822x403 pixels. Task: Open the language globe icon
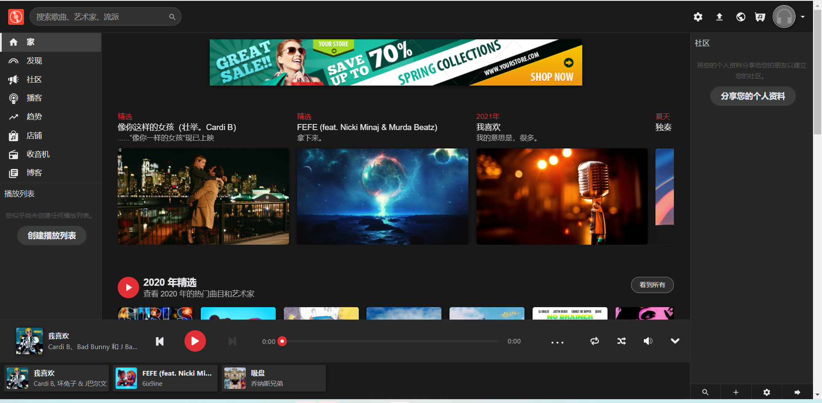741,17
